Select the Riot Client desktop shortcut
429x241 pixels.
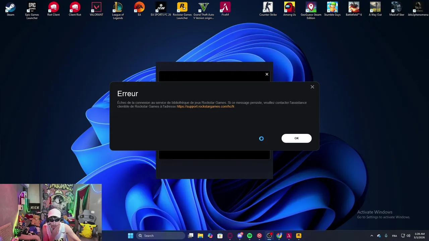pos(53,9)
